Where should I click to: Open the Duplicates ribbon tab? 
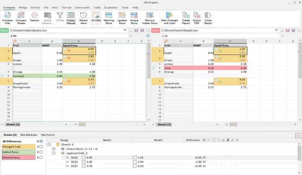tap(111, 8)
